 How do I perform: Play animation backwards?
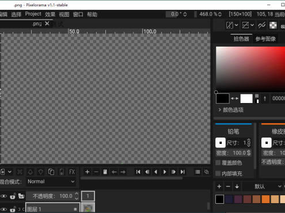click(x=156, y=172)
